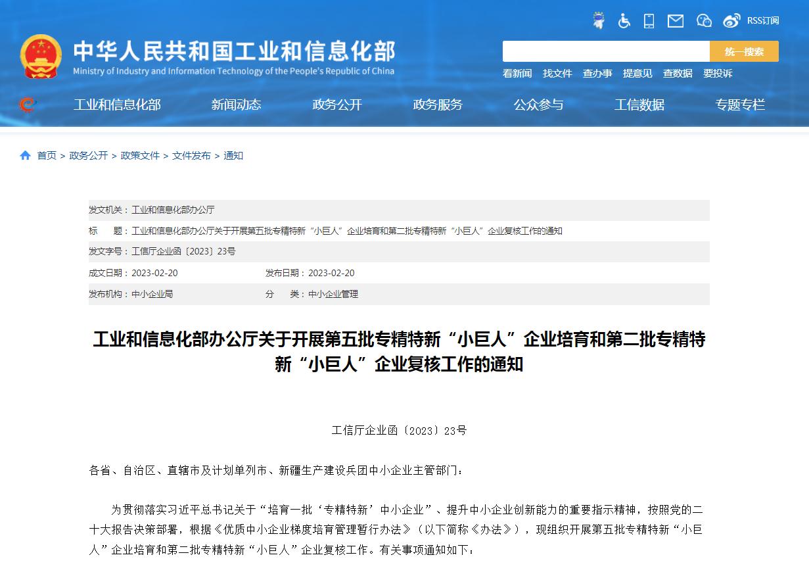Click the mobile phone version icon
This screenshot has height=576, width=809.
(649, 21)
